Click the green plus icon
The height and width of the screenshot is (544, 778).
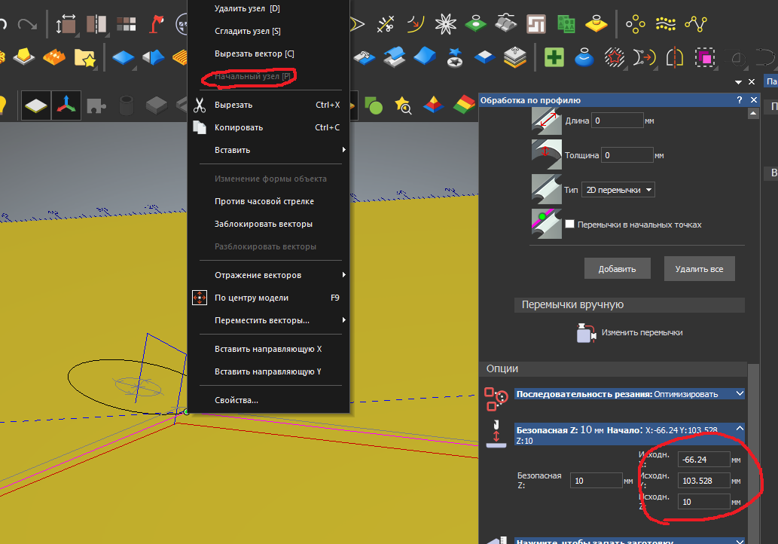point(554,57)
